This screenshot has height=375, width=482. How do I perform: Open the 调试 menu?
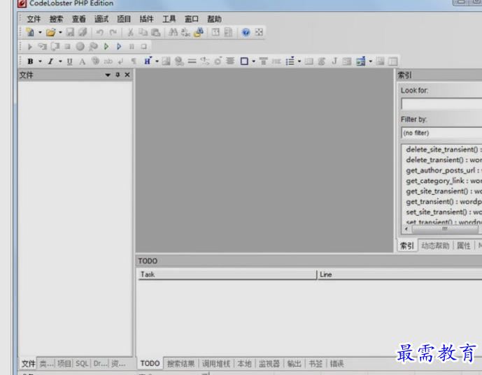101,19
